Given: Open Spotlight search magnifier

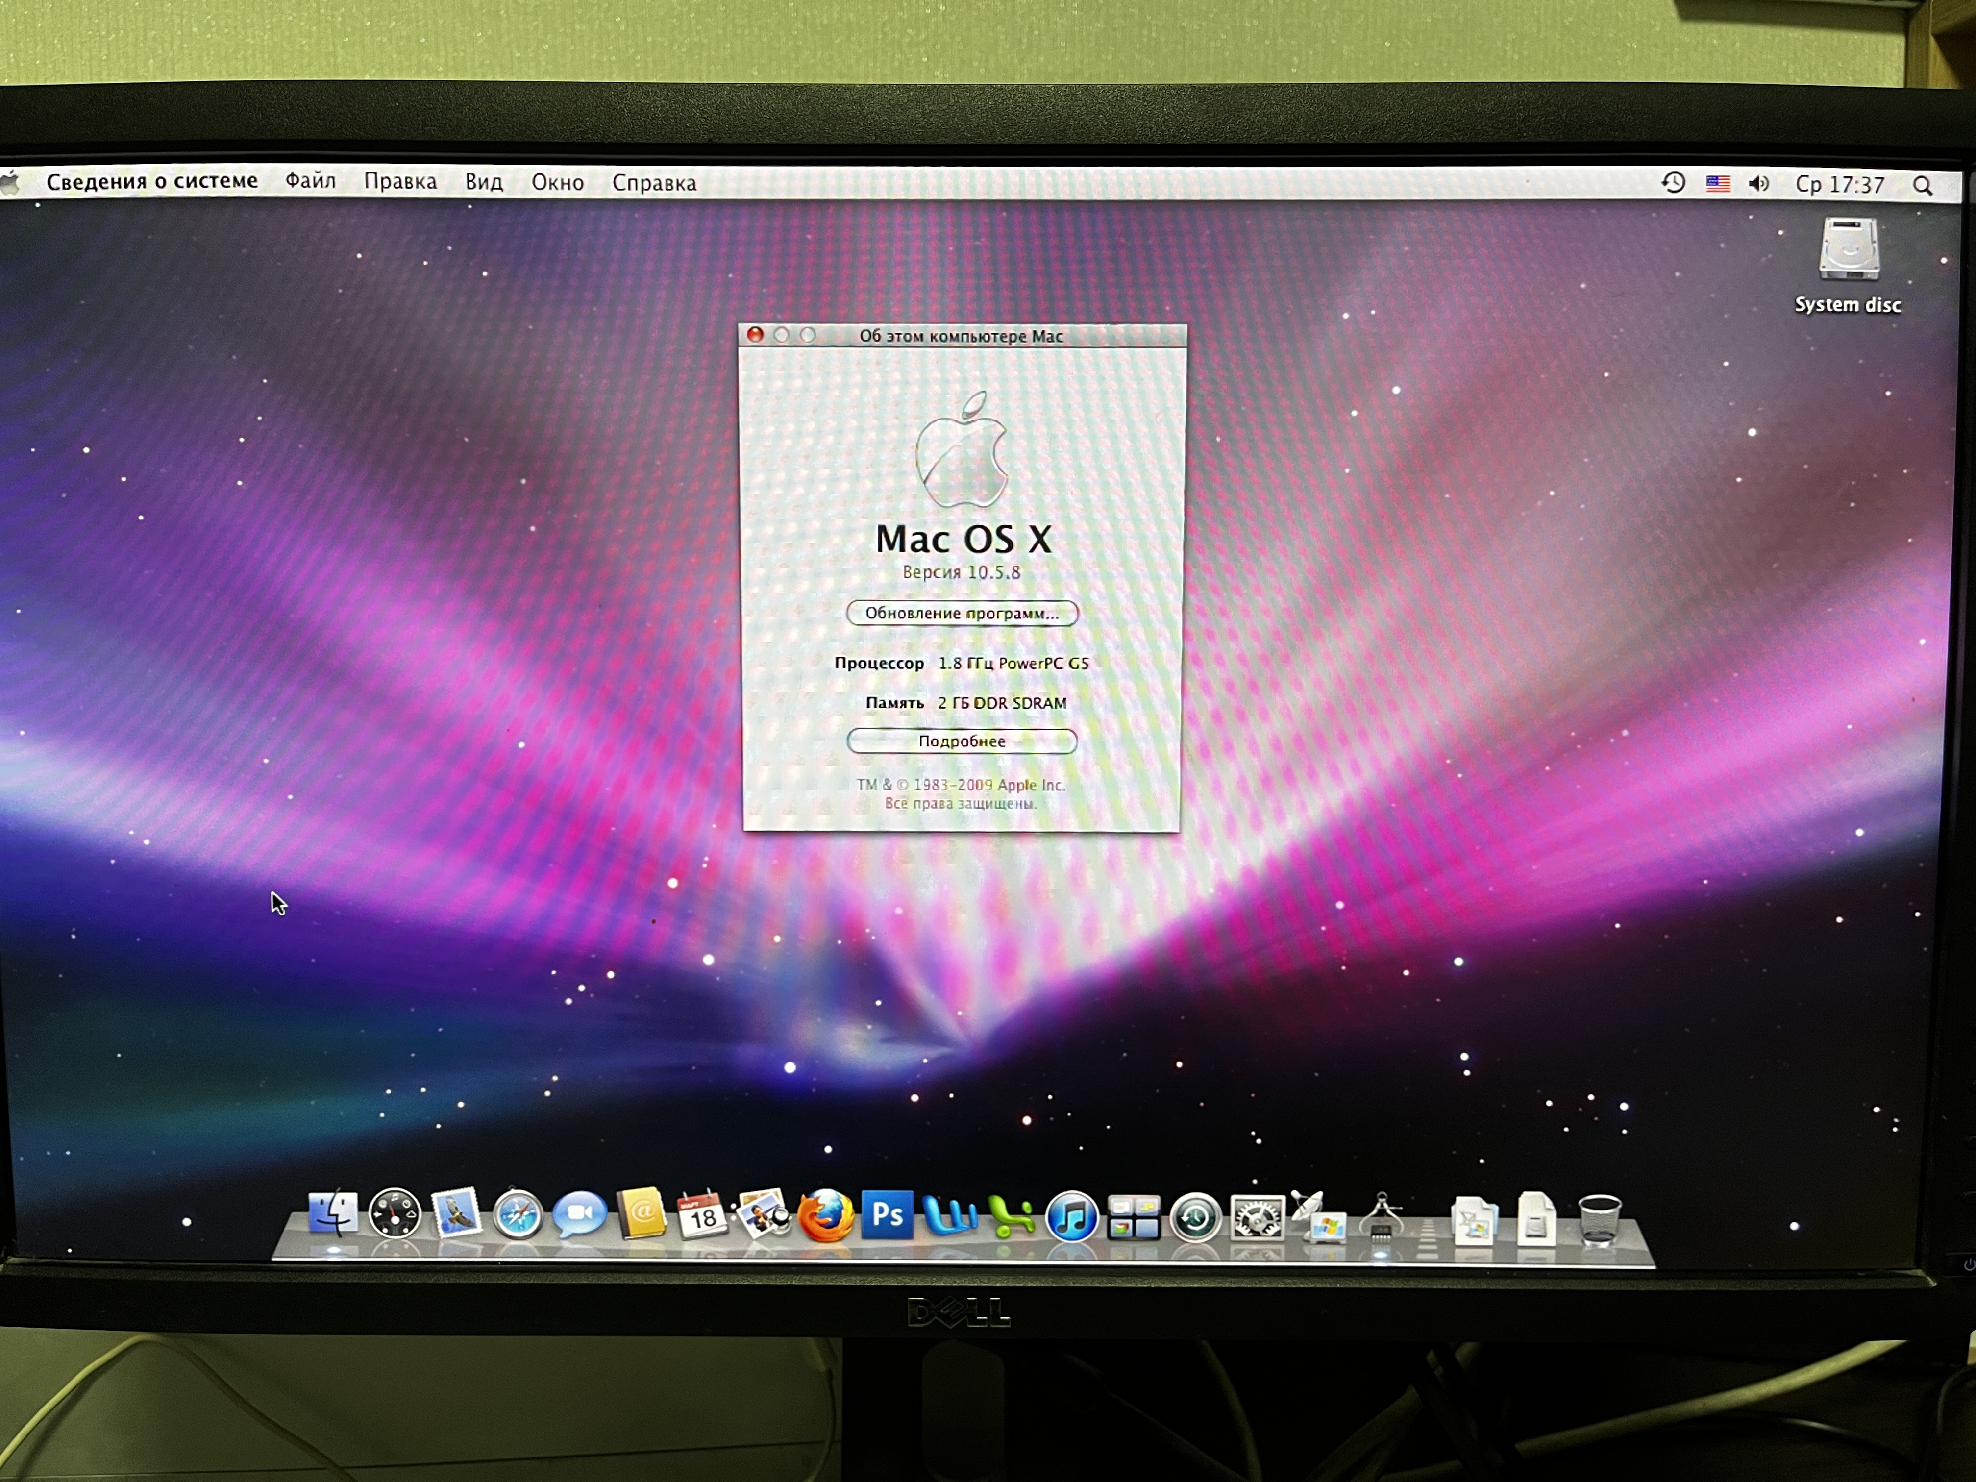Looking at the screenshot, I should (1923, 186).
